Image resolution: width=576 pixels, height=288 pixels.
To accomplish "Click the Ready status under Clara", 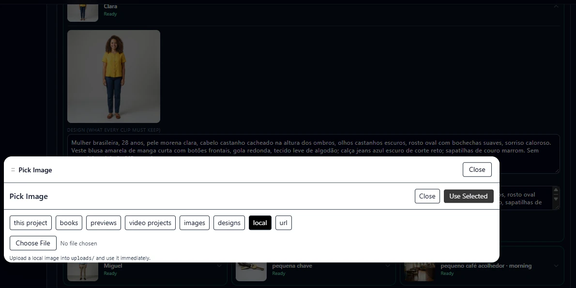I will coord(110,14).
